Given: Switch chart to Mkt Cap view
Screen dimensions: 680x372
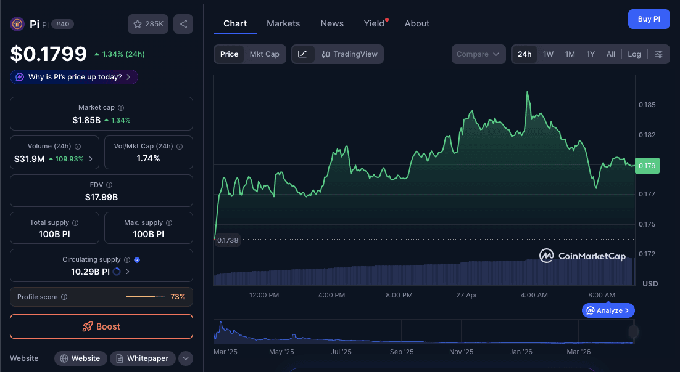Looking at the screenshot, I should [264, 54].
